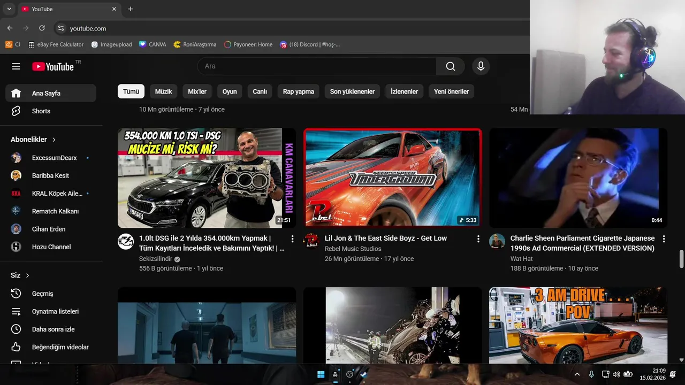Open ExcessumDearx channel subscription

click(x=51, y=158)
